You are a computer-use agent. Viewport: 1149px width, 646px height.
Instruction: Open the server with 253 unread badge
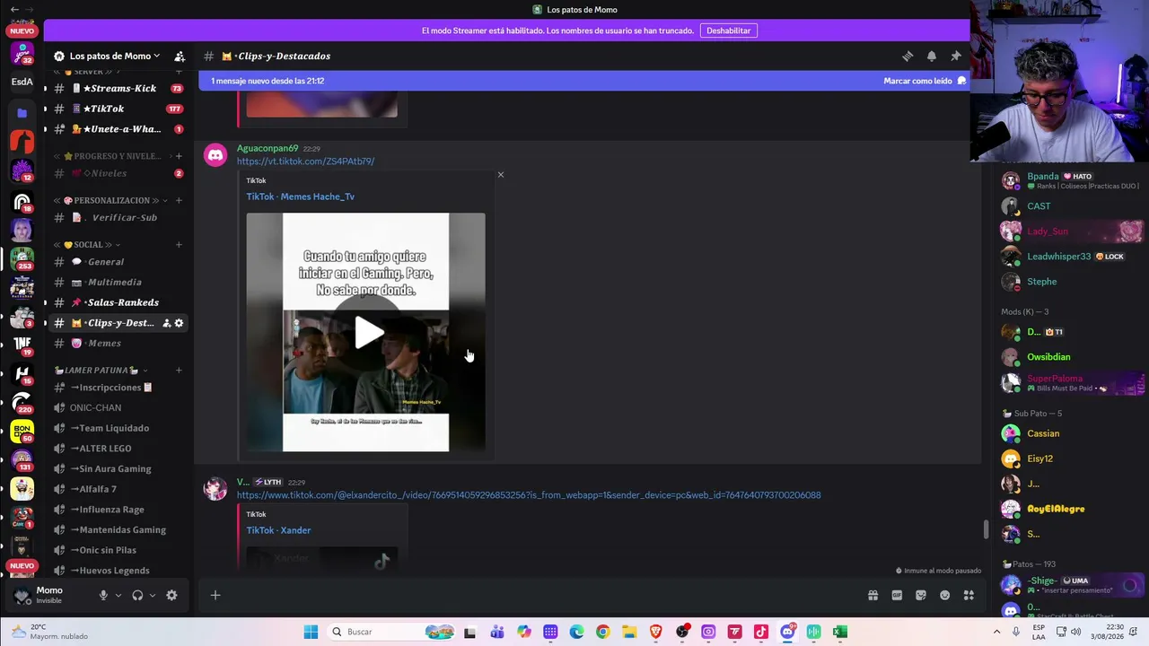[22, 259]
